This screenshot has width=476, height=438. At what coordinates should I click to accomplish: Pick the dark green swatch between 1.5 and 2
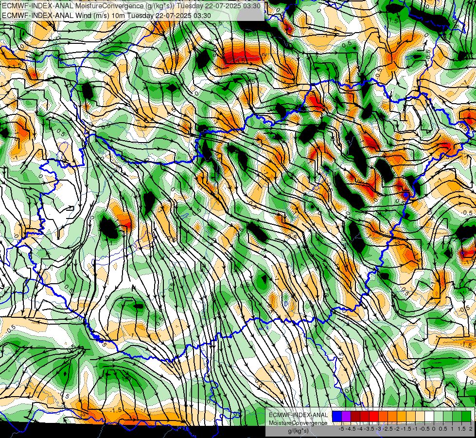coord(466,416)
